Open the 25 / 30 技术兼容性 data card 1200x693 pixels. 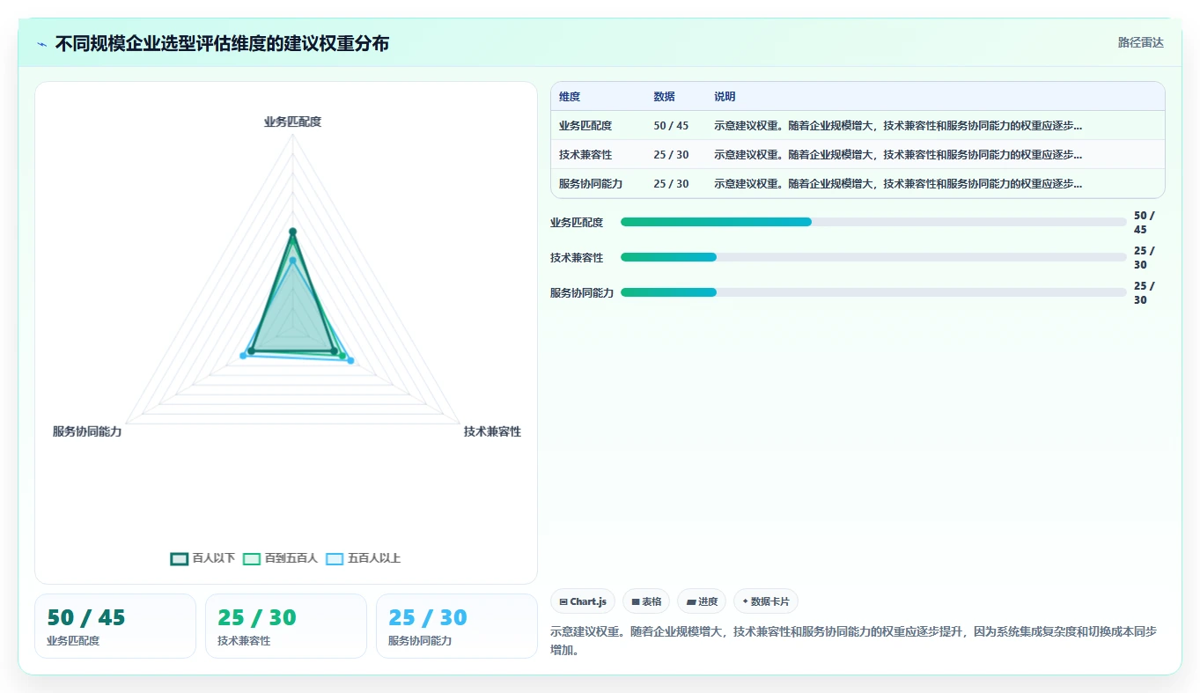point(286,626)
